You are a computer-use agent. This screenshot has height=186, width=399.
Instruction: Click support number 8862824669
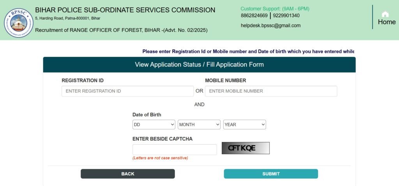point(254,16)
